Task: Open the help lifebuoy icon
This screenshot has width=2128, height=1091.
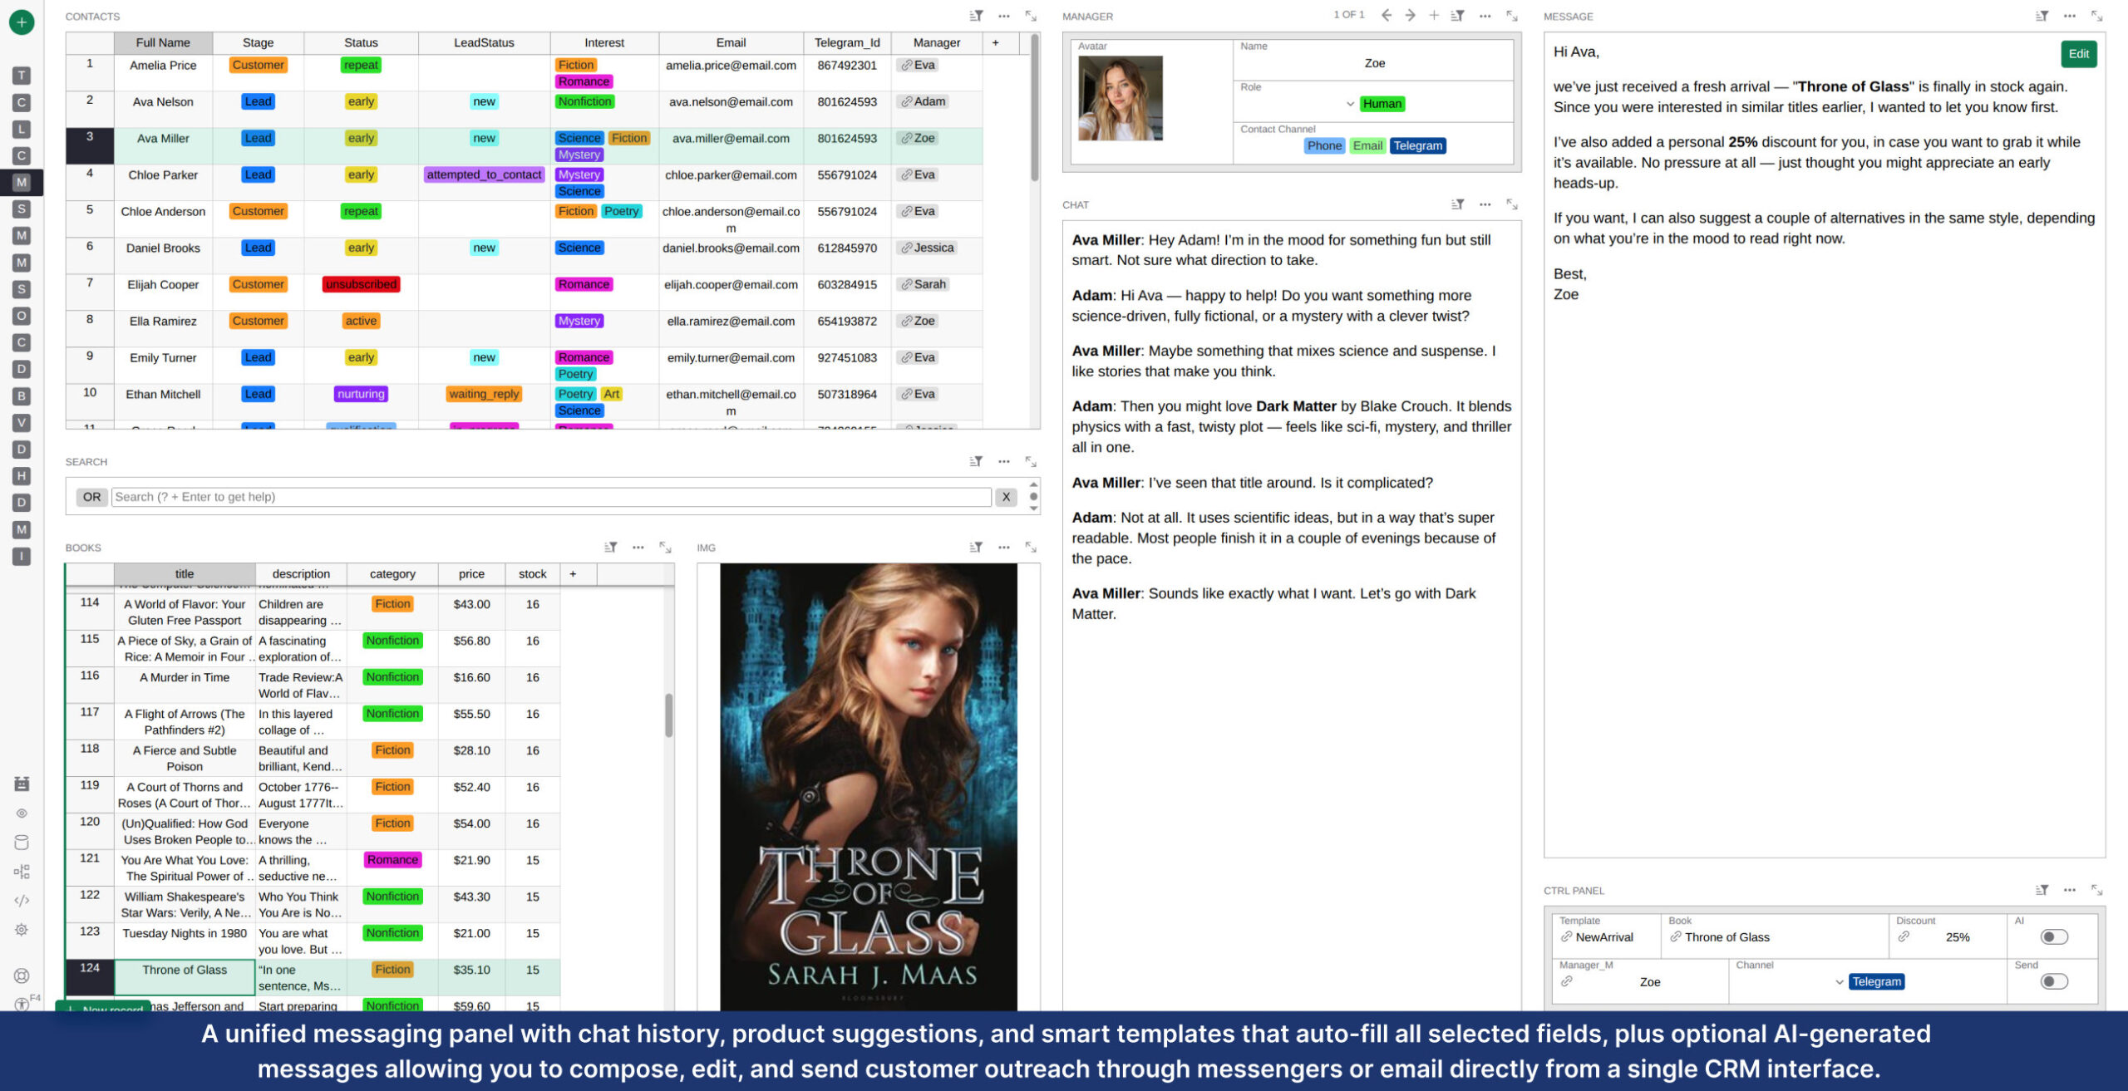Action: 22,976
